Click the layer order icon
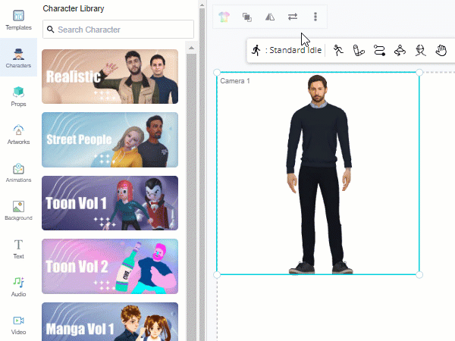This screenshot has height=341, width=455. point(247,17)
